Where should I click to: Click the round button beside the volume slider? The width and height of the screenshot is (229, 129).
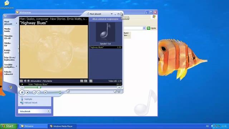[68, 91]
